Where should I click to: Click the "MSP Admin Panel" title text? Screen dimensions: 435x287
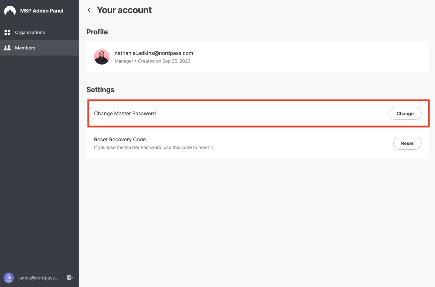point(42,11)
